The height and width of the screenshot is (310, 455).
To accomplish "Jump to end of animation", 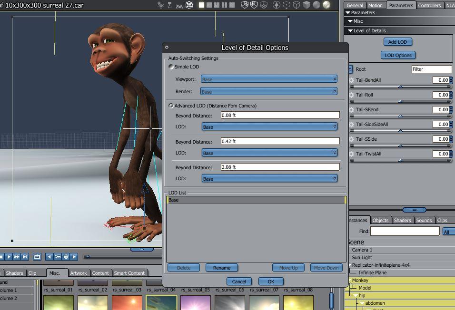I will click(x=25, y=257).
